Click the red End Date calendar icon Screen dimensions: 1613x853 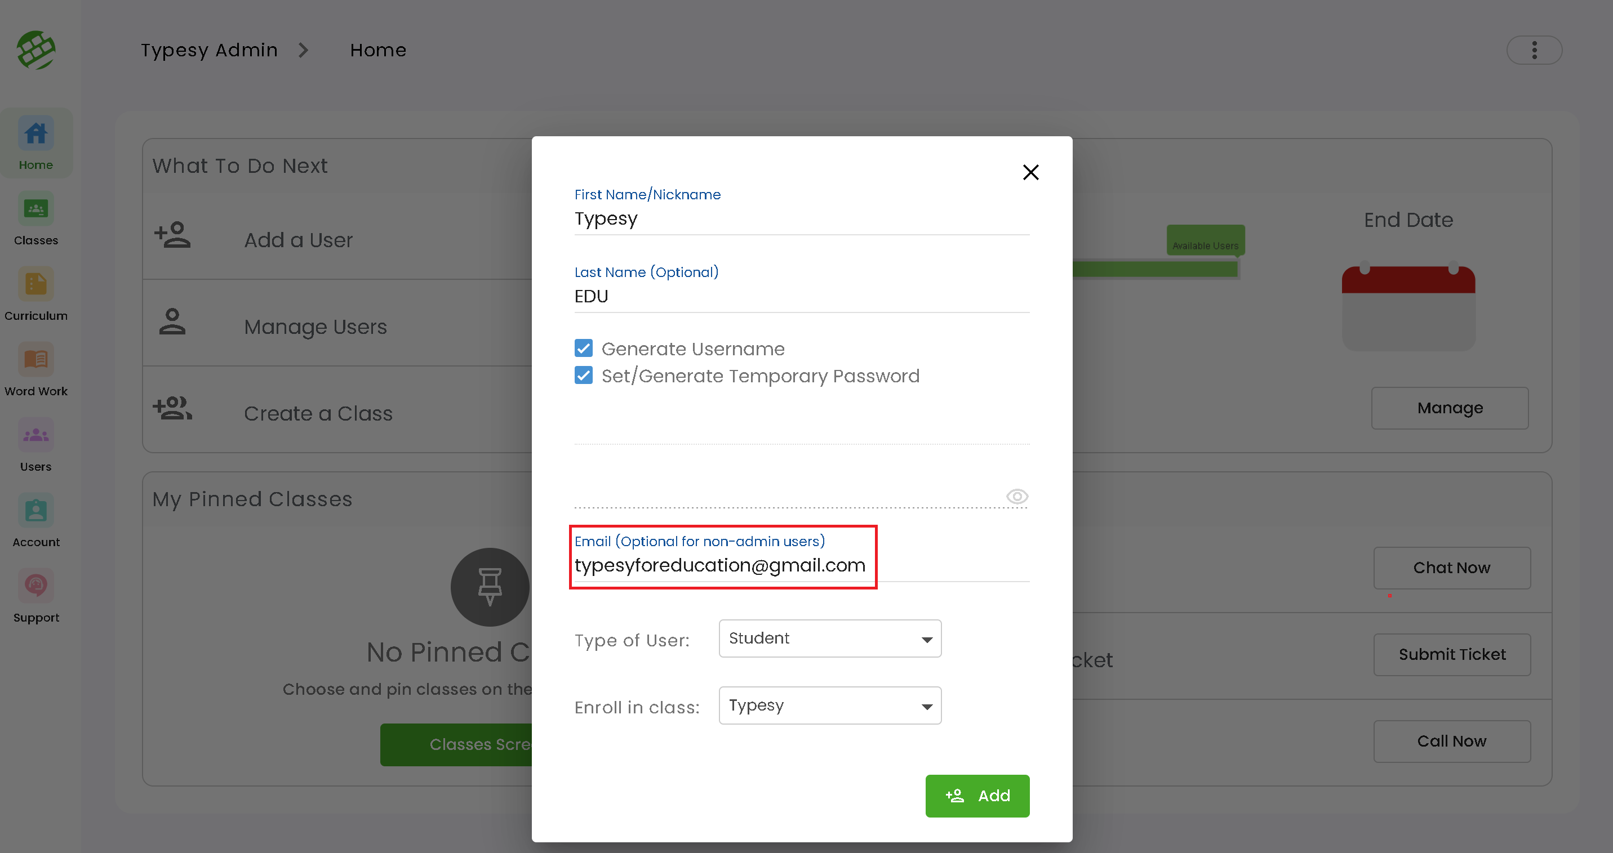coord(1408,307)
